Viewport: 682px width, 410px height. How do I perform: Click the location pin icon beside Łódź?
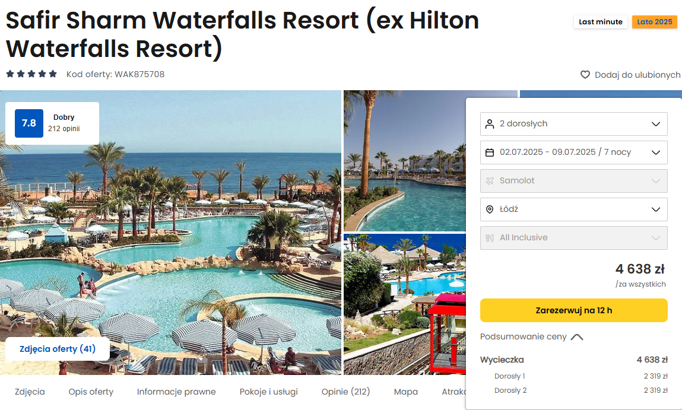490,209
